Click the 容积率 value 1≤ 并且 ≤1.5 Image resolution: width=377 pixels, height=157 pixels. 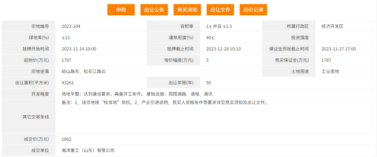(x=219, y=26)
